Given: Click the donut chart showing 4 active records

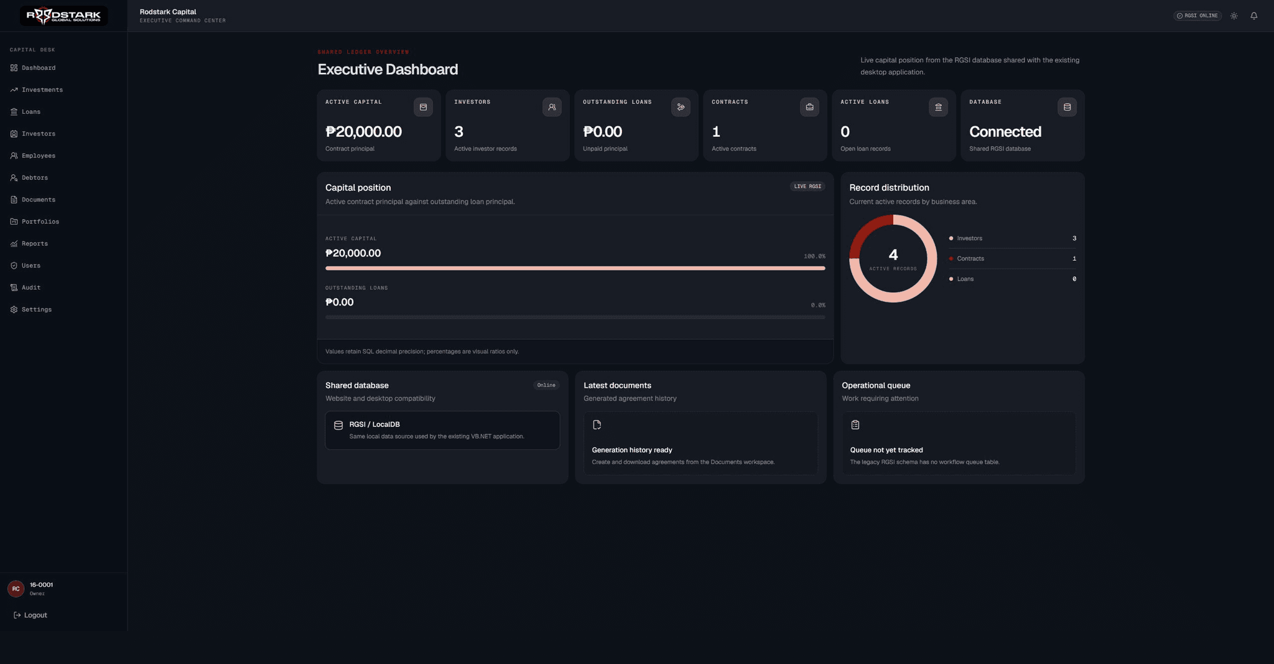Looking at the screenshot, I should pyautogui.click(x=893, y=259).
